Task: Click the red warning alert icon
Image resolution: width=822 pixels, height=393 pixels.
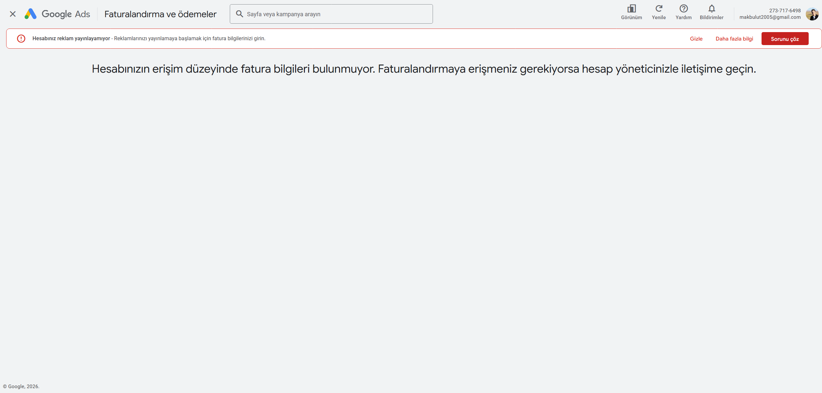Action: tap(21, 39)
